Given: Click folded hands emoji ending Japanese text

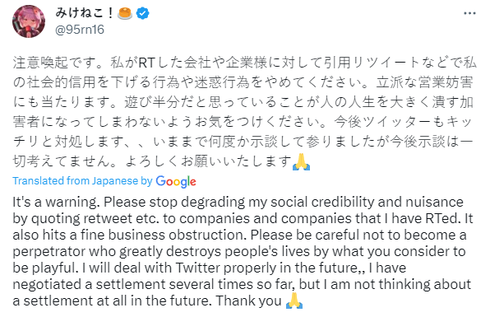Looking at the screenshot, I should click(301, 161).
